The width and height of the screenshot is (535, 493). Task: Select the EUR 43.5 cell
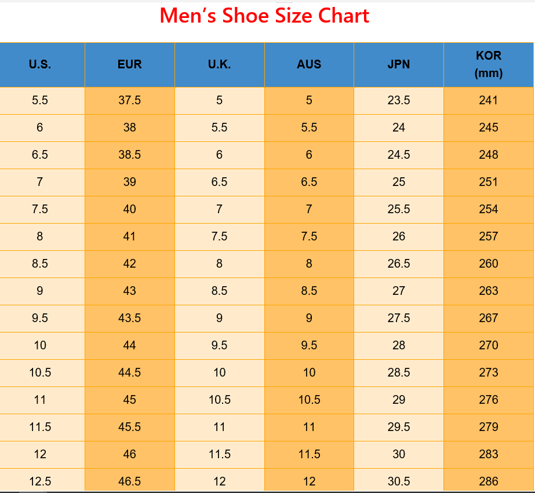point(129,318)
